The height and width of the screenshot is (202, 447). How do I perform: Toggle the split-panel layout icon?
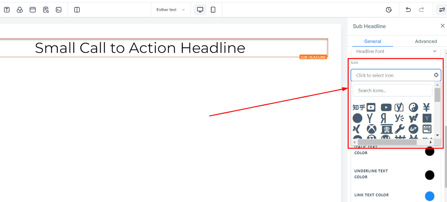pos(77,10)
